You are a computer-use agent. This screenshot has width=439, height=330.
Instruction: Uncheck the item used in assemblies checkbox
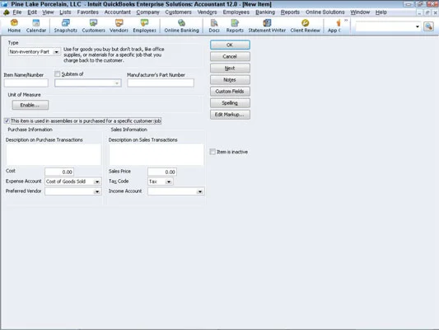click(x=7, y=120)
